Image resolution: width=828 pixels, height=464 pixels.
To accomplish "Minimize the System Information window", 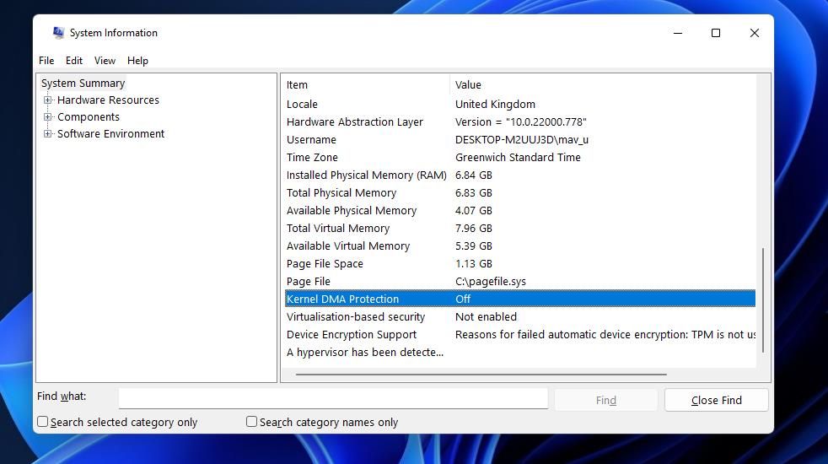I will [678, 33].
